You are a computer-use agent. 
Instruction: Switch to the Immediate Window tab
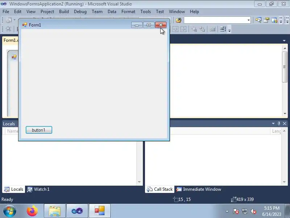pos(199,189)
